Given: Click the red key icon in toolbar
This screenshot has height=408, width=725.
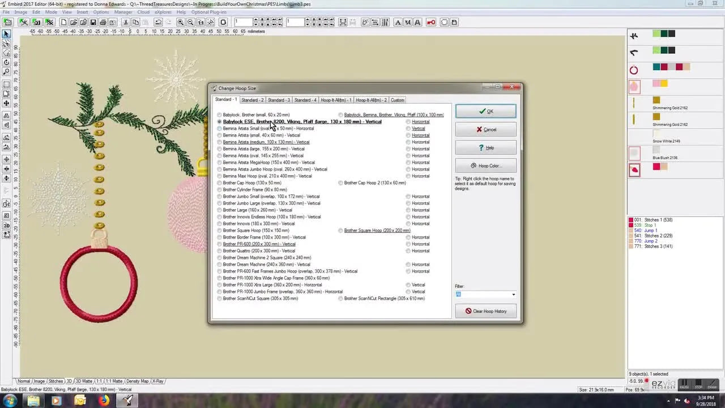Looking at the screenshot, I should (431, 22).
